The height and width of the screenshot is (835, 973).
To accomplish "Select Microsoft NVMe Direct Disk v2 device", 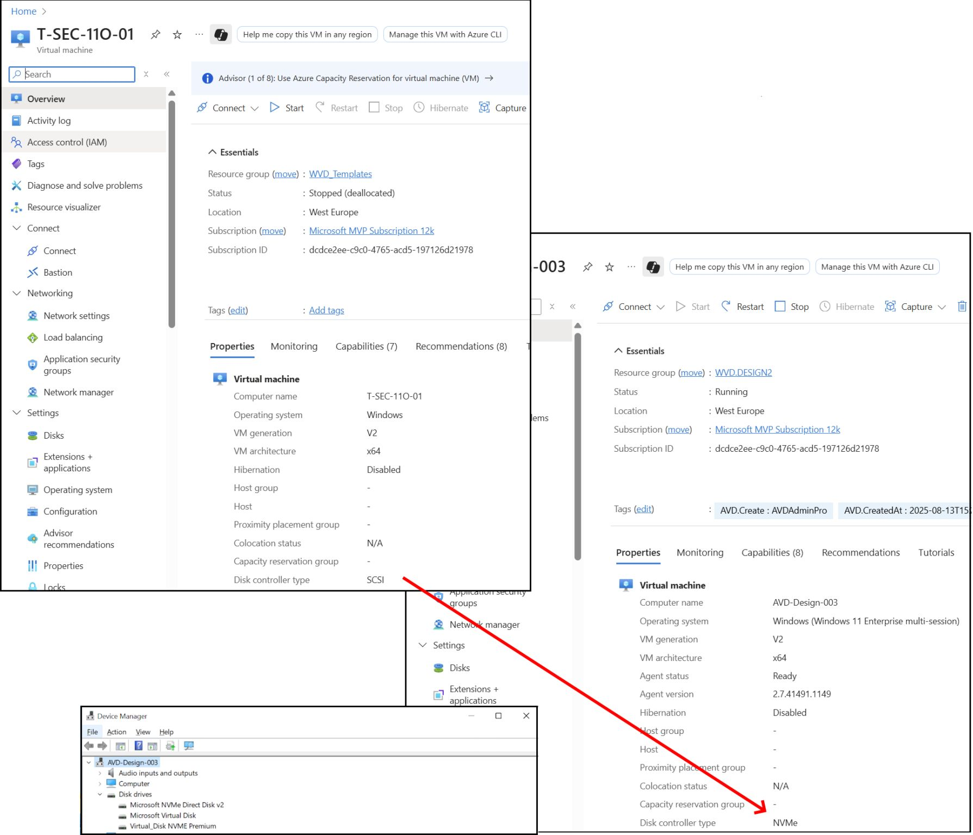I will (x=177, y=805).
